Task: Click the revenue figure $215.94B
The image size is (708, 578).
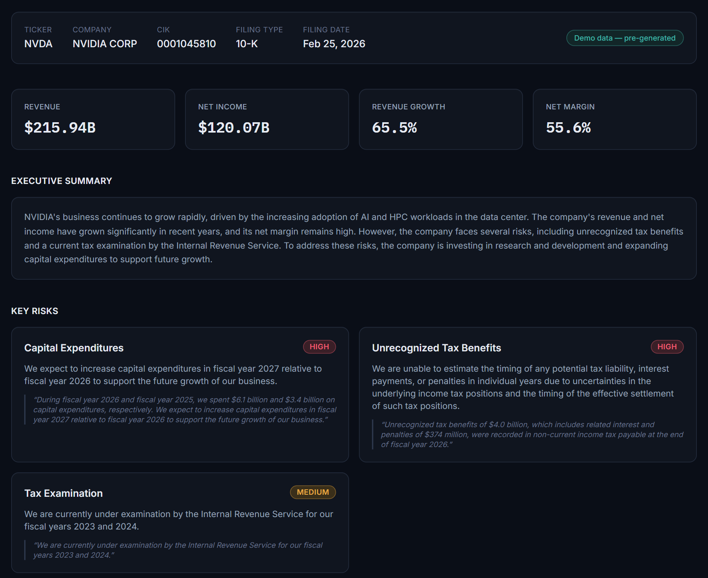Action: click(60, 128)
